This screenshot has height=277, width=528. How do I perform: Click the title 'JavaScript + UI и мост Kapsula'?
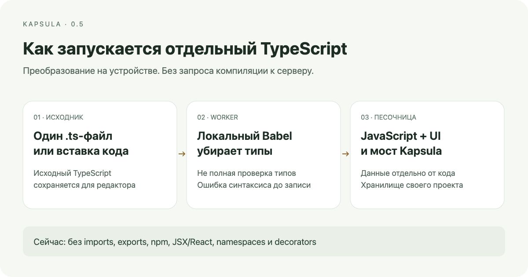[x=401, y=144]
